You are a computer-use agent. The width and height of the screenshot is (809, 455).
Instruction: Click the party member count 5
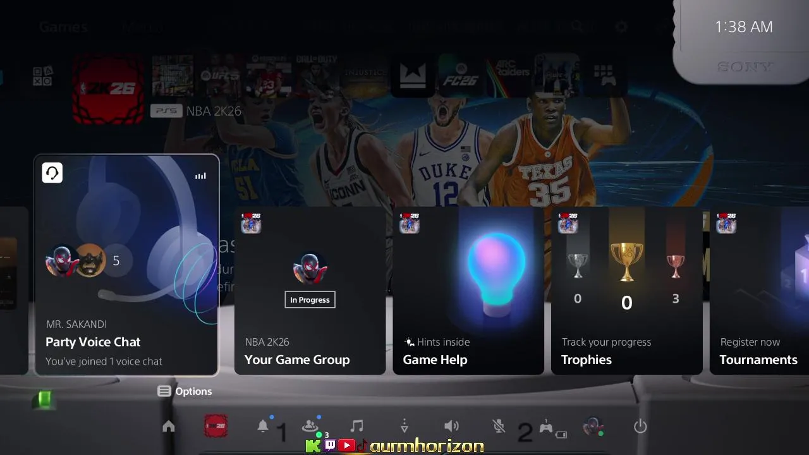pyautogui.click(x=116, y=260)
